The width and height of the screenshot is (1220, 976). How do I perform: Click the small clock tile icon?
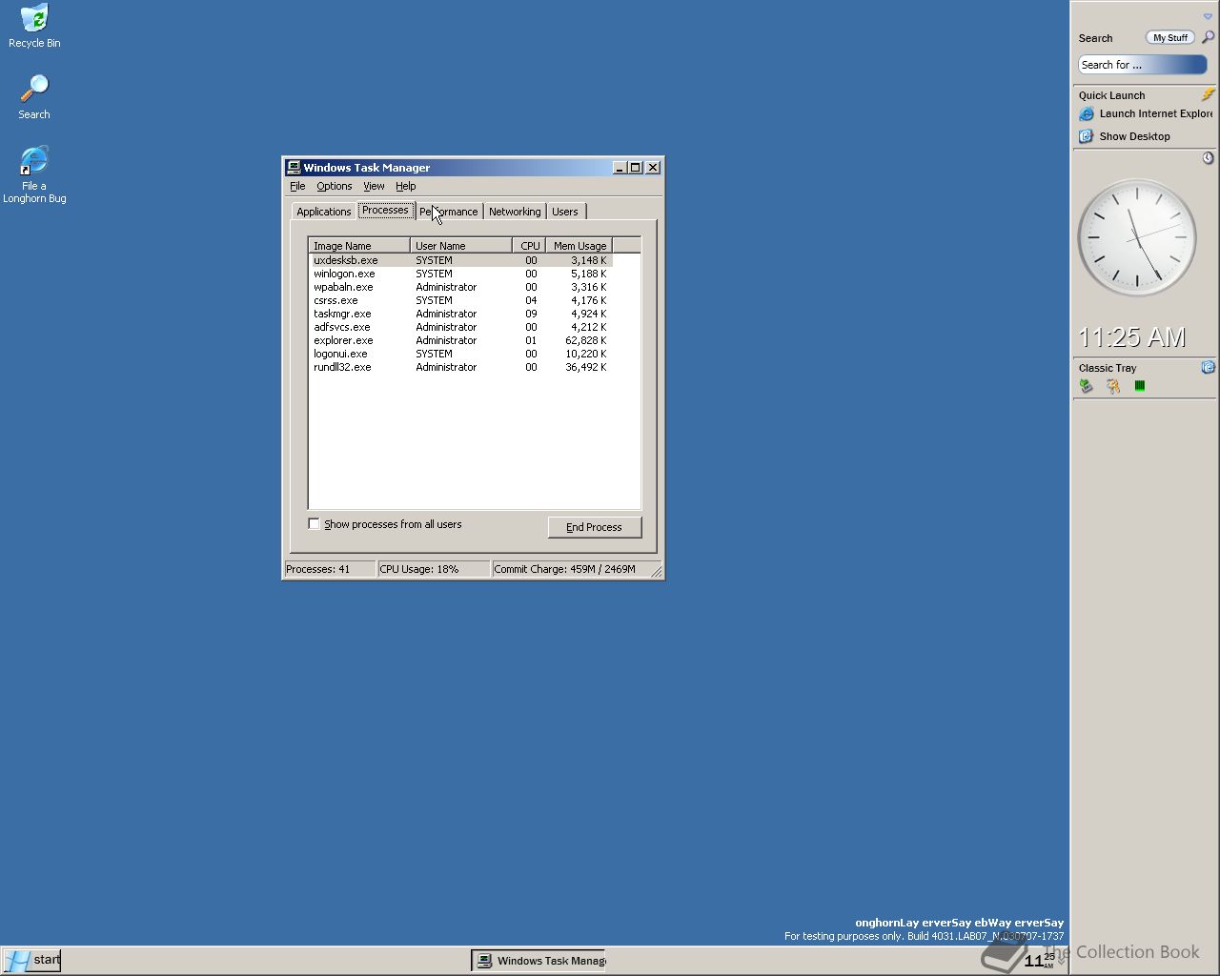(x=1208, y=157)
